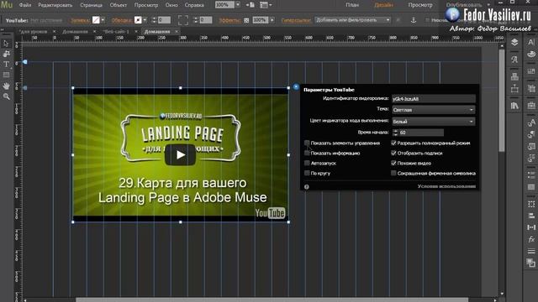
Task: Click the fill color swatch
Action: point(96,20)
